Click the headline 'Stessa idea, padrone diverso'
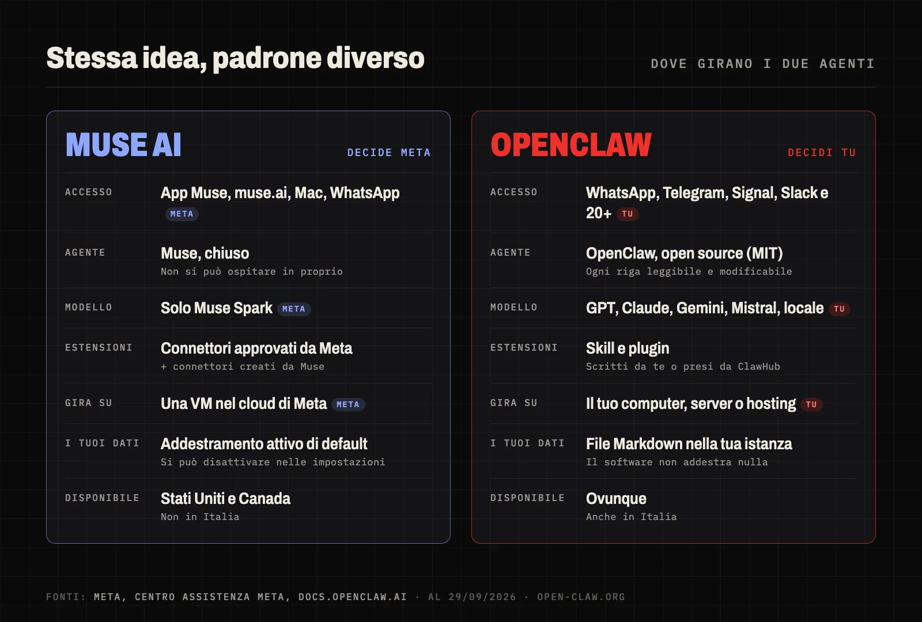The image size is (922, 622). coord(235,59)
